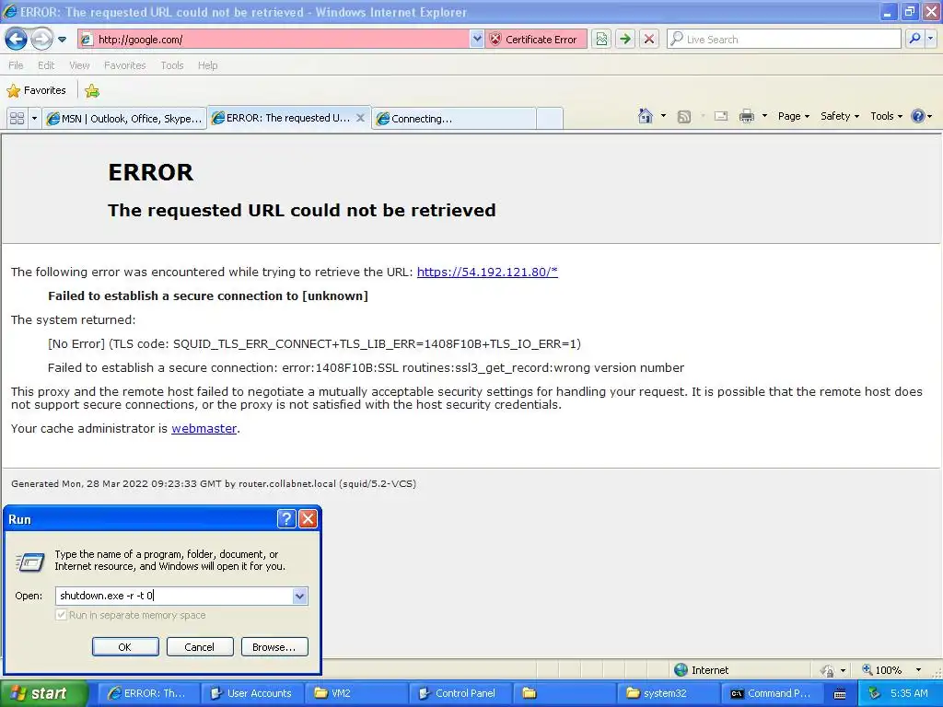
Task: Toggle Compatibility View broken-page icon
Action: 601,40
